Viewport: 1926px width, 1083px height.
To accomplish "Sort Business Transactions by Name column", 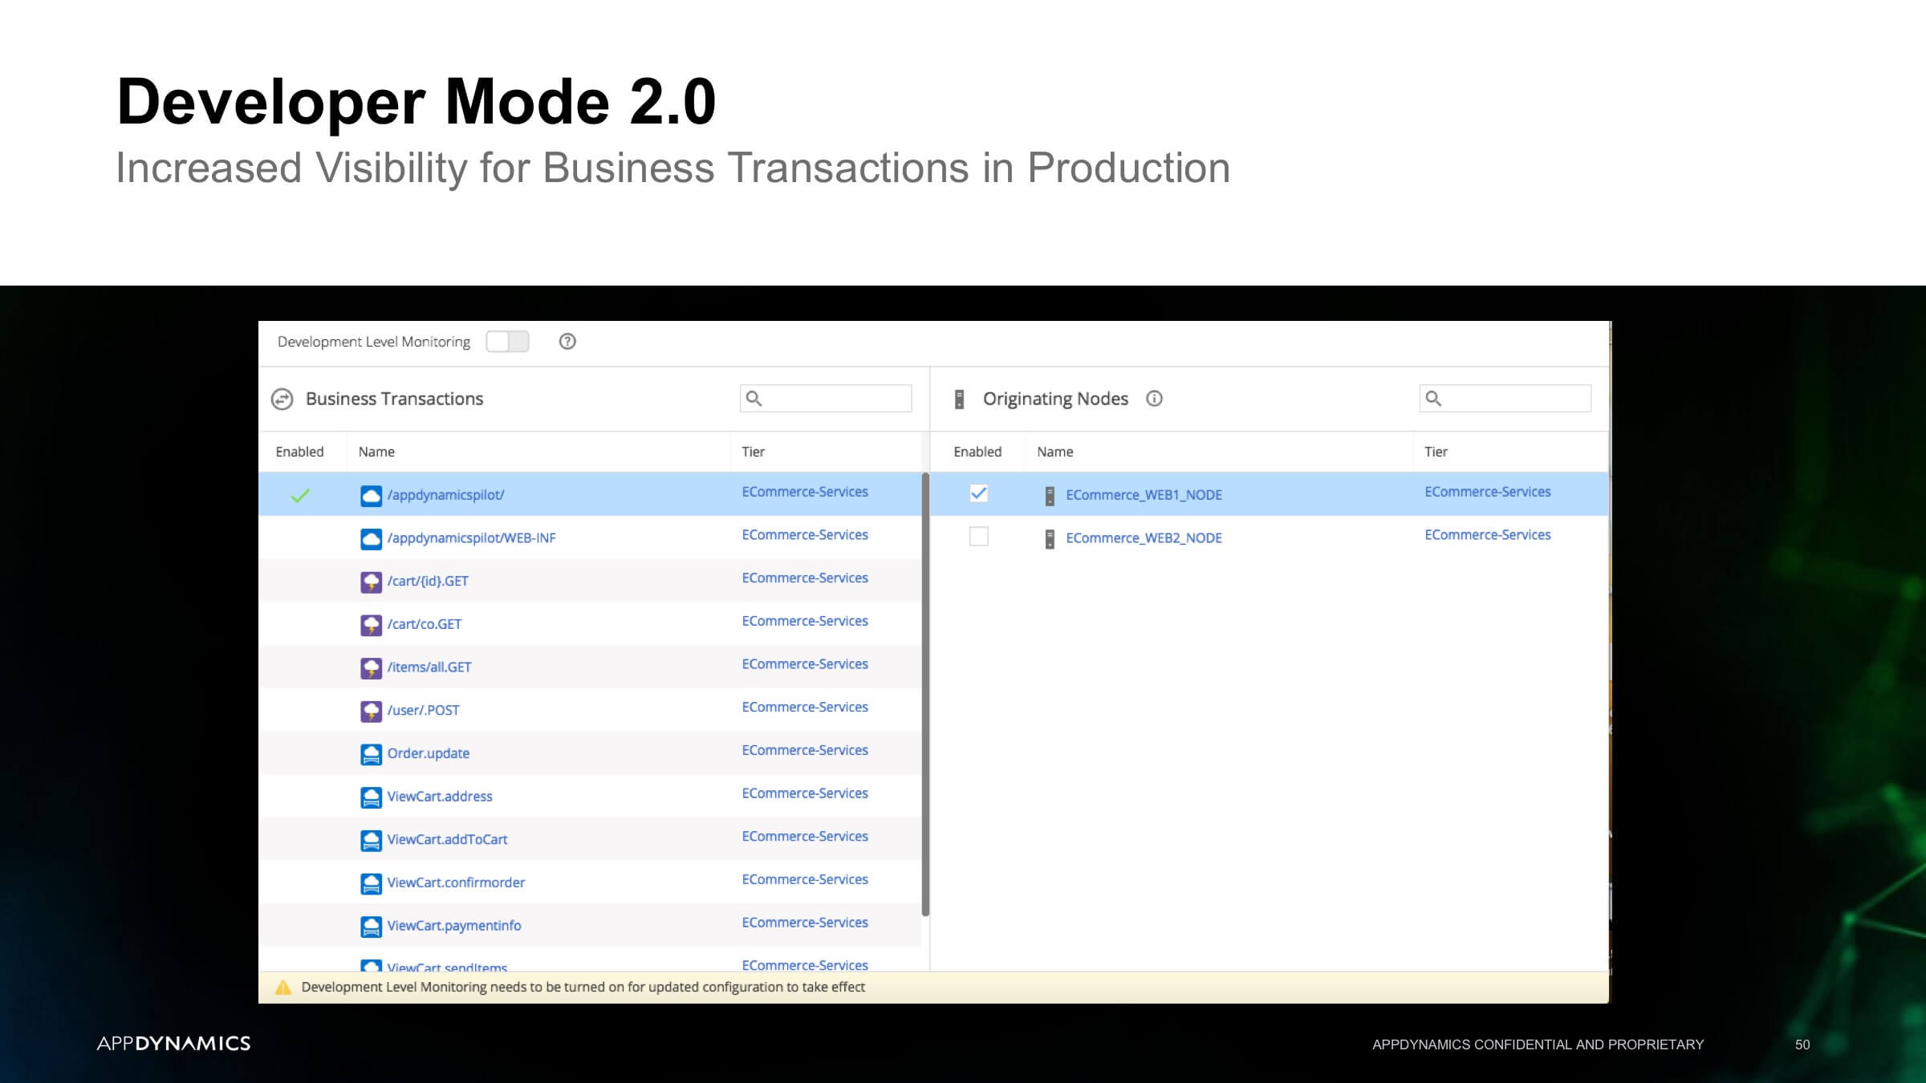I will tap(376, 452).
